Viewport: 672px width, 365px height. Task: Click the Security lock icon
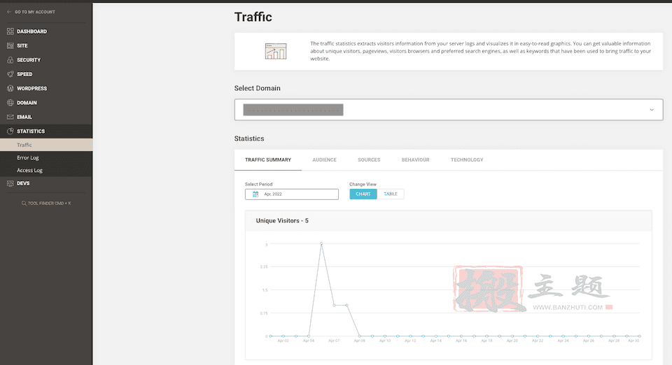pyautogui.click(x=10, y=60)
